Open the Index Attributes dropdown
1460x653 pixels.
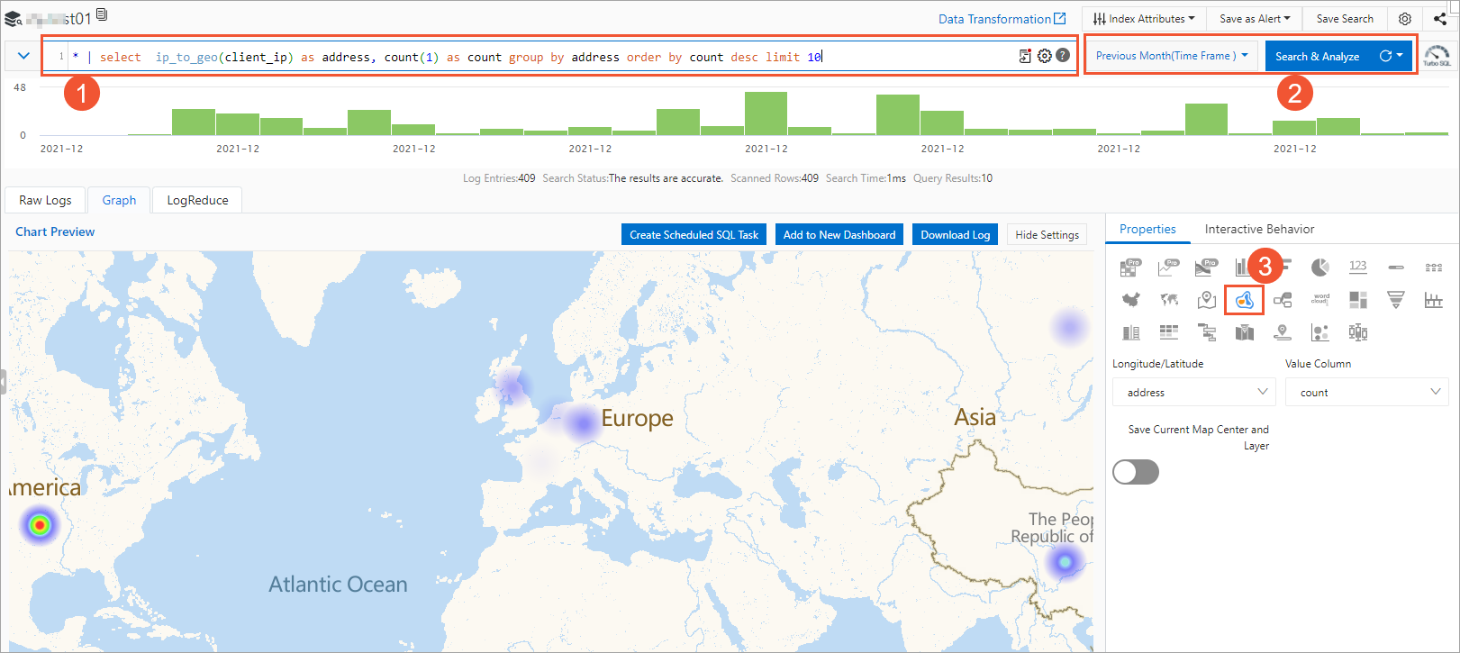1144,18
